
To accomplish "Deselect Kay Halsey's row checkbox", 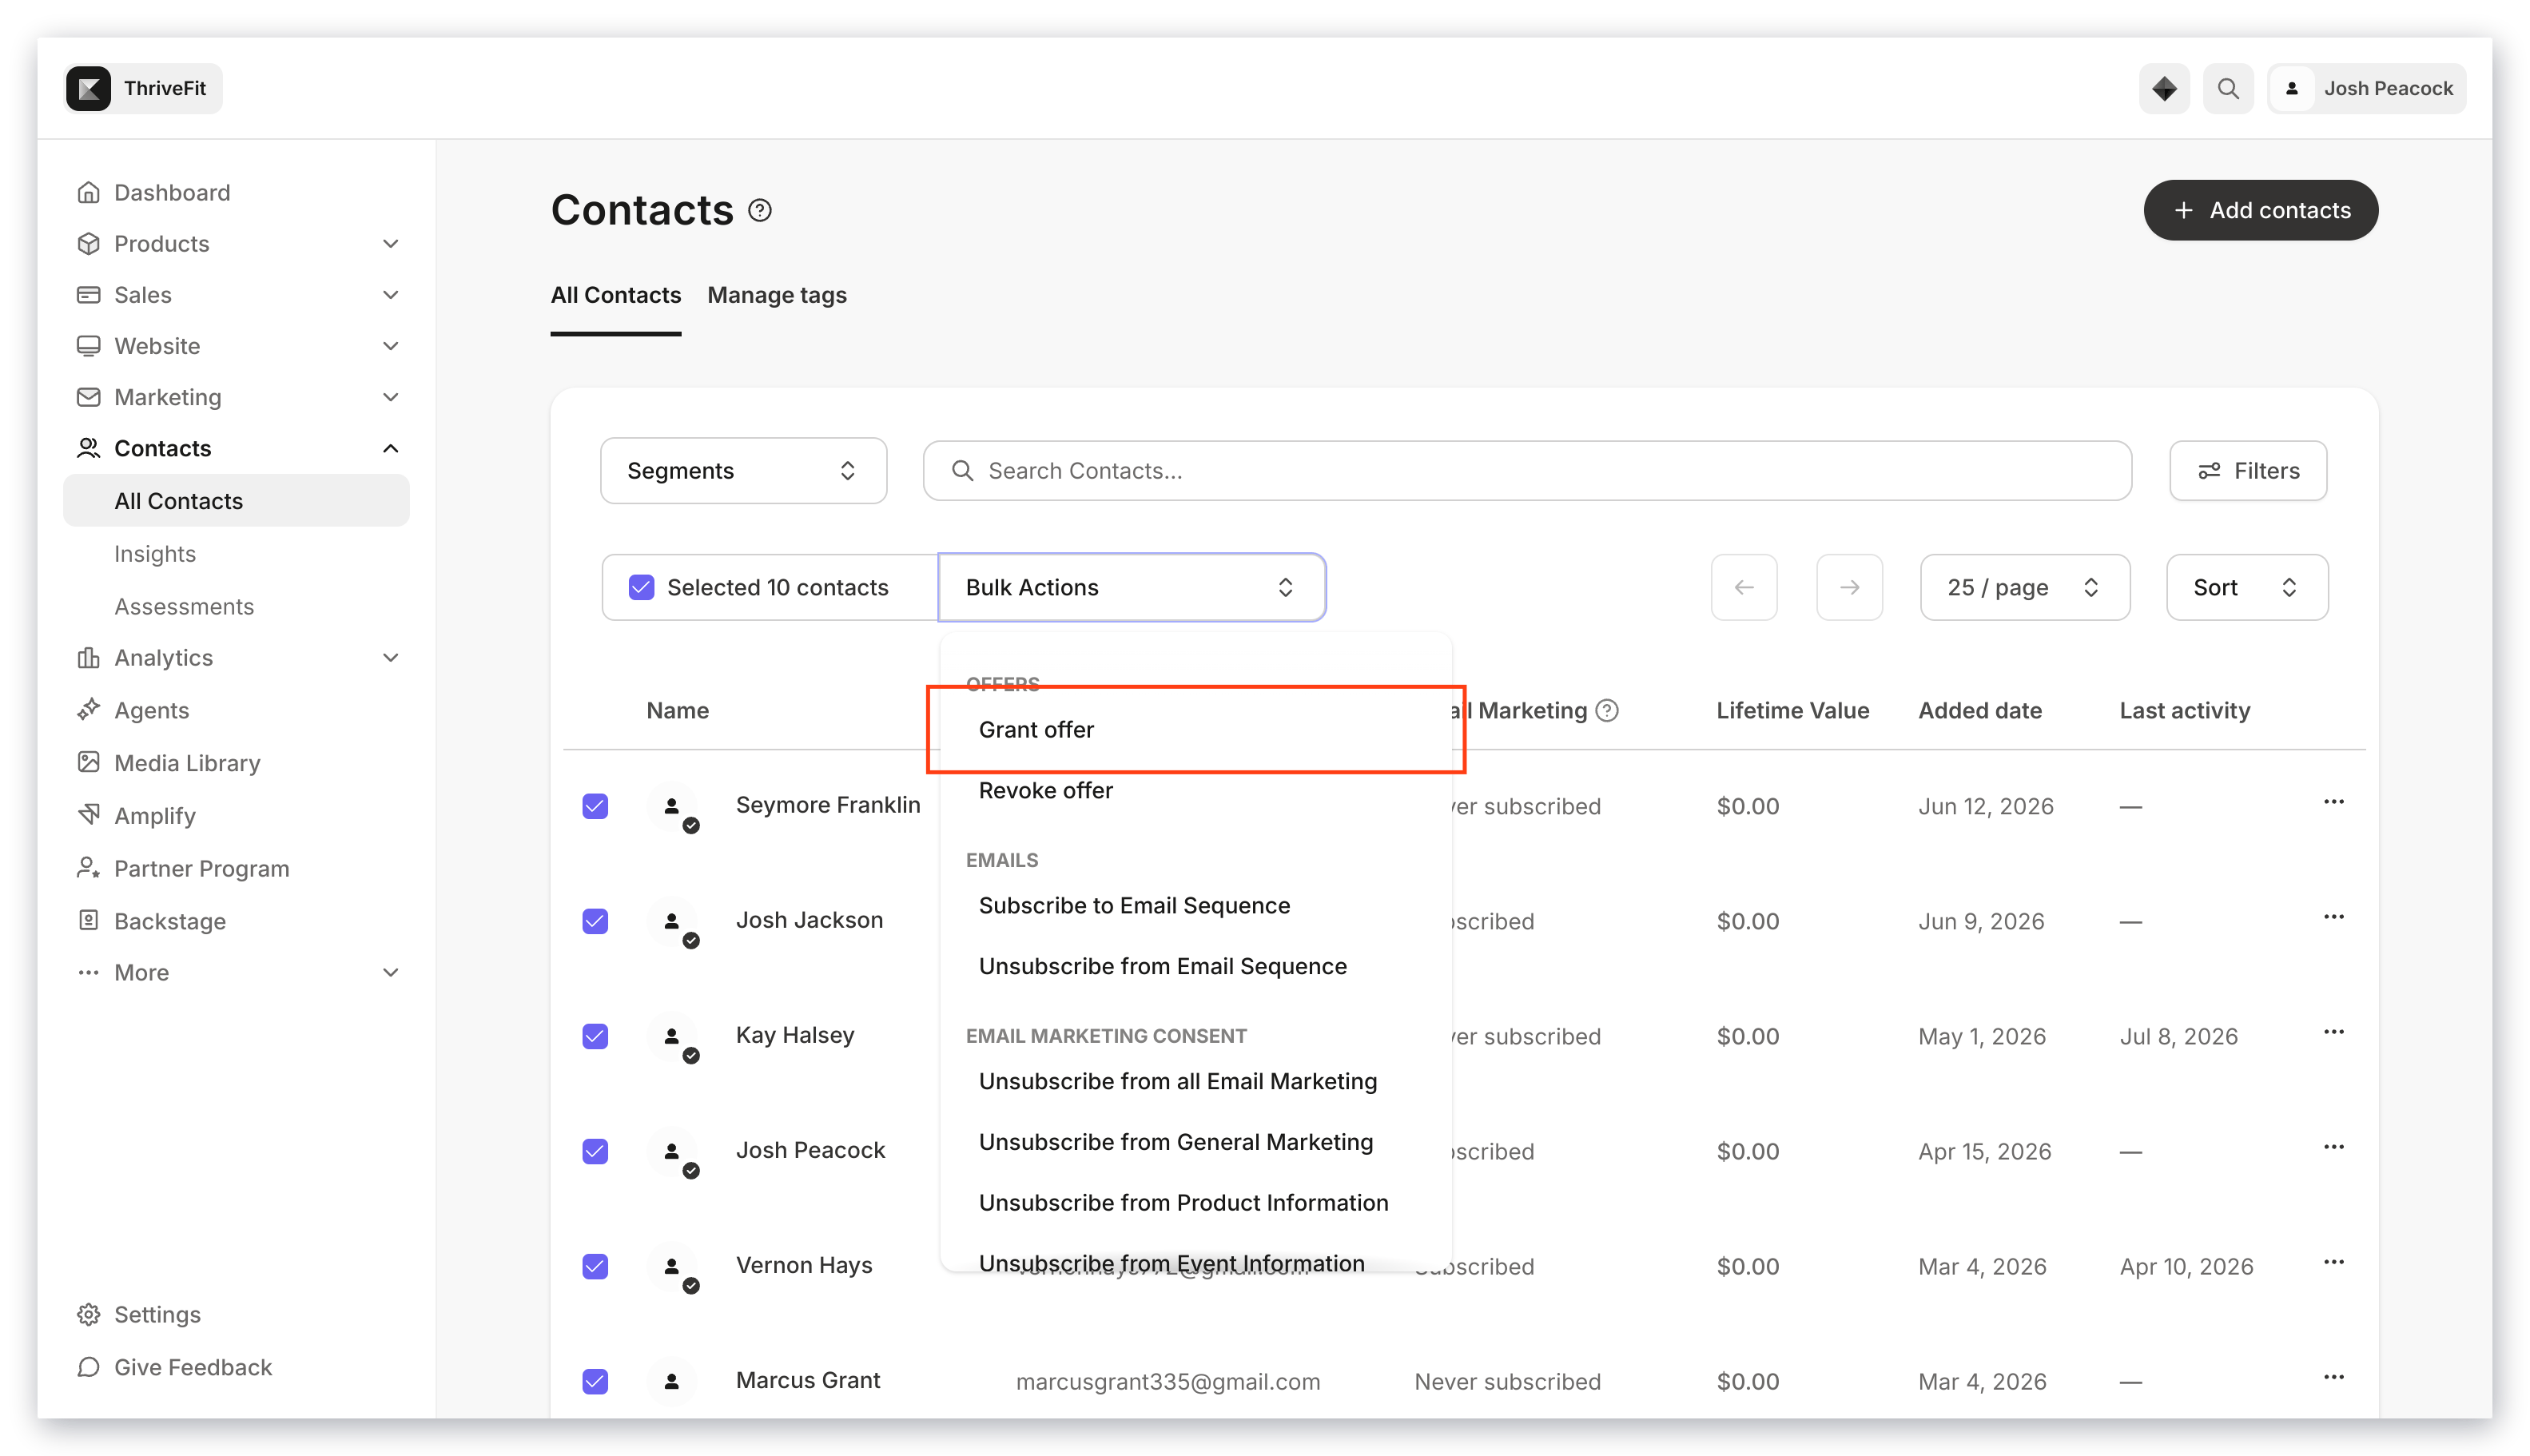I will pyautogui.click(x=595, y=1036).
